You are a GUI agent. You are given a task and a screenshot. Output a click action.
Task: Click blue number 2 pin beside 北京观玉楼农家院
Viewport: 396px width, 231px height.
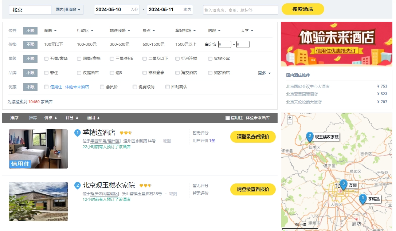(x=77, y=186)
